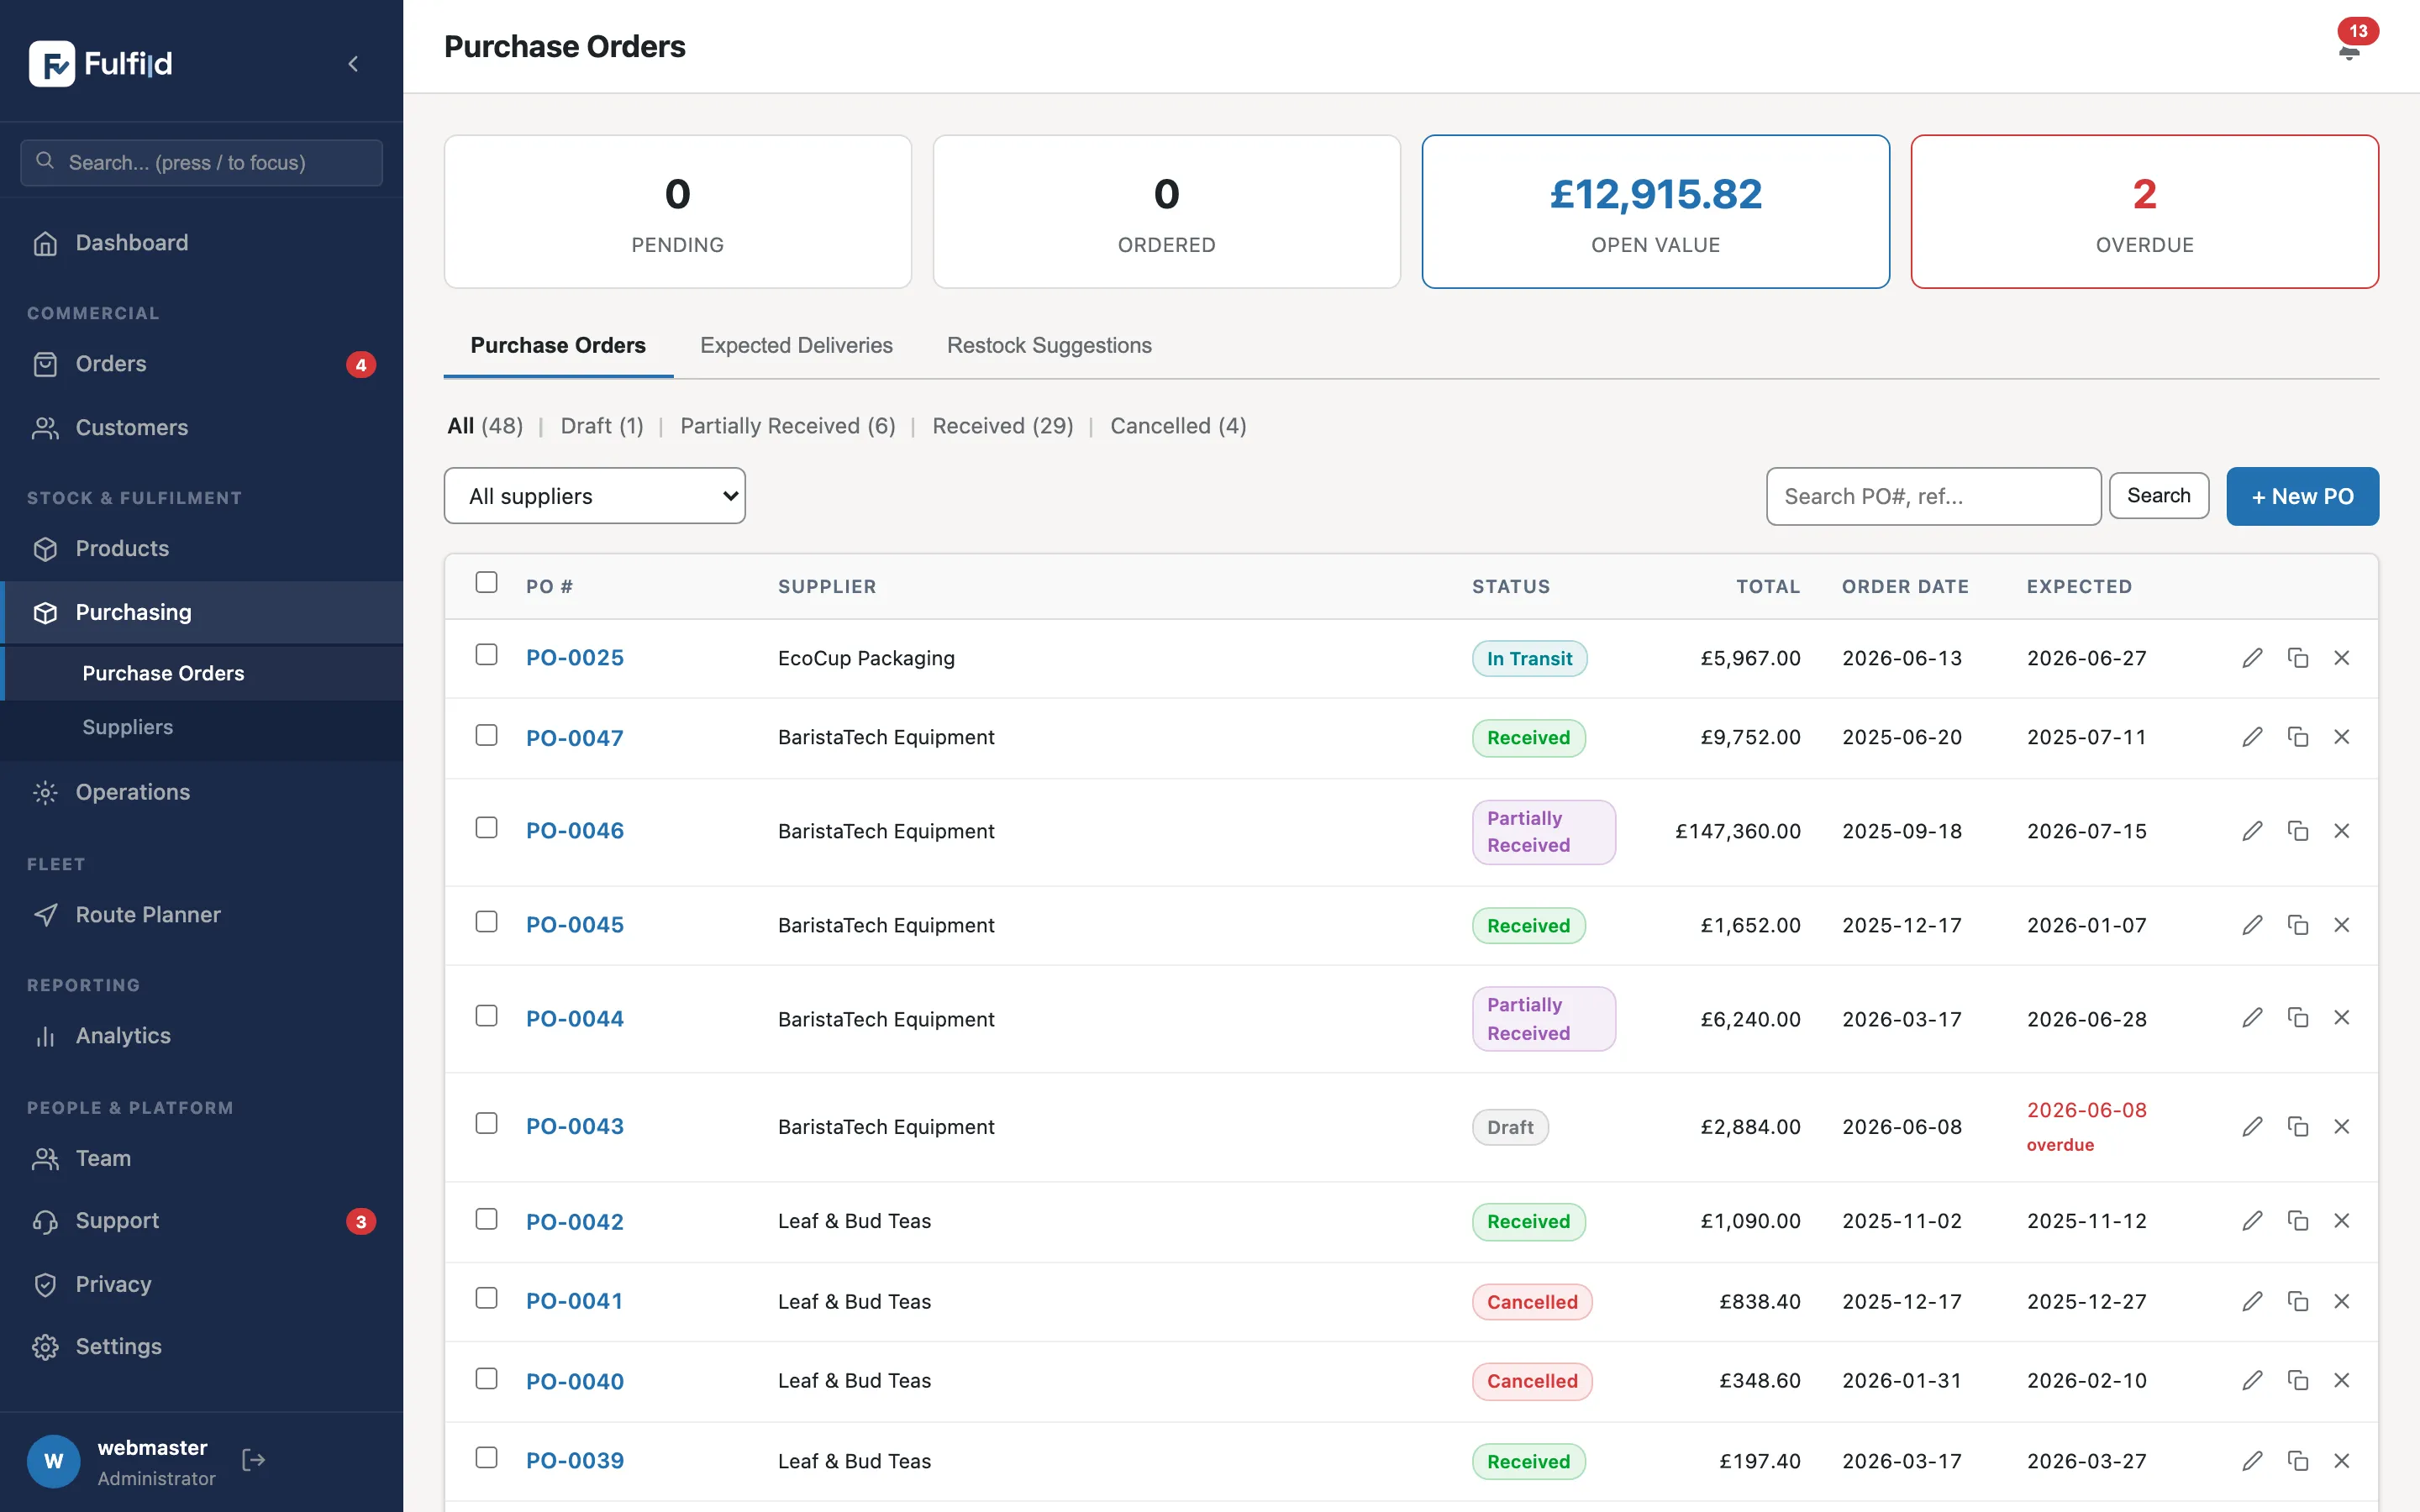Screen dimensions: 2420x1512
Task: Focus the sidebar global search box
Action: (x=201, y=163)
